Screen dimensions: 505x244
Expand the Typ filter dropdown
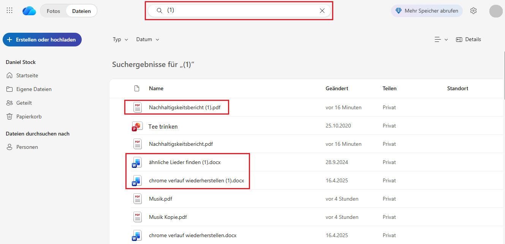[120, 40]
